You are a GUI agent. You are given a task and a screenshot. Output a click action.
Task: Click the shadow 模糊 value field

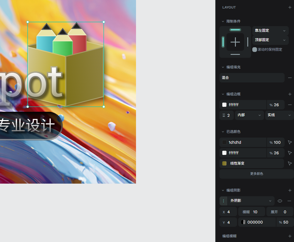252,212
